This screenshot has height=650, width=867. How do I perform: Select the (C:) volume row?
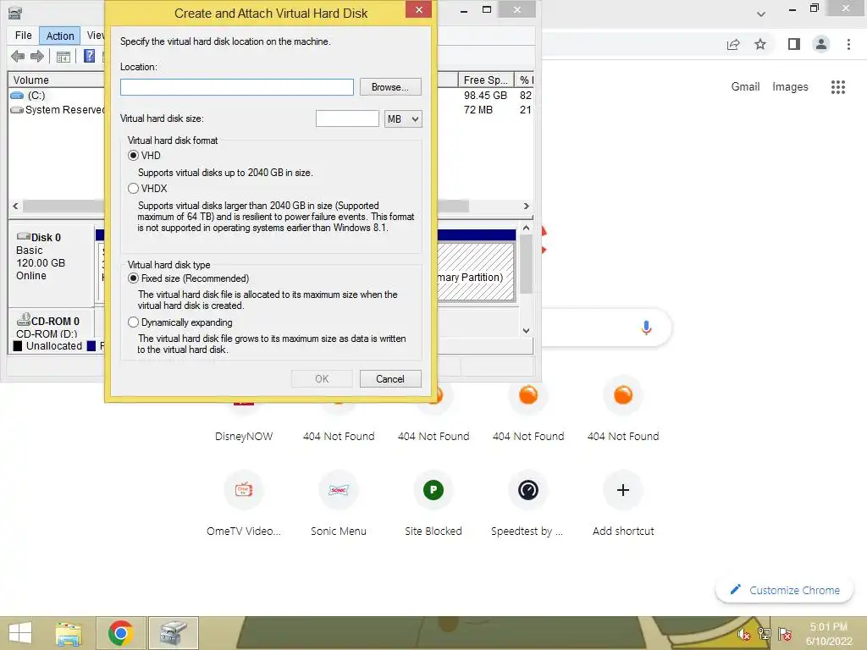(x=36, y=95)
